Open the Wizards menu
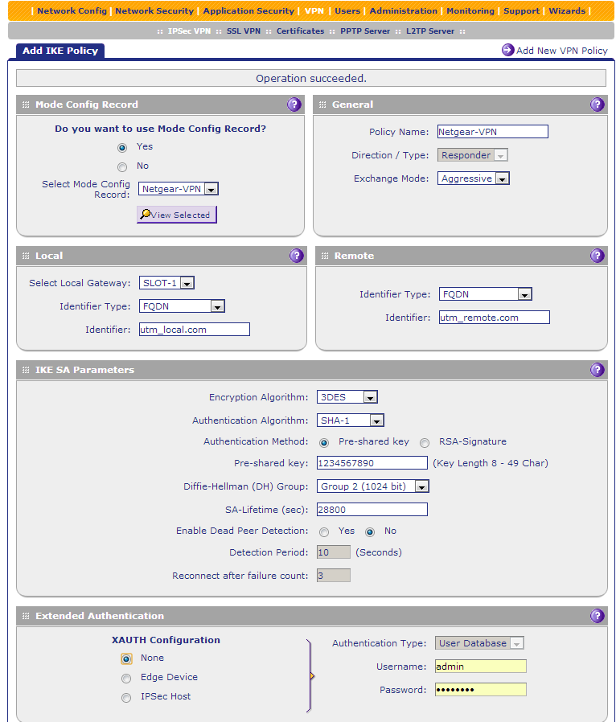 (x=567, y=10)
